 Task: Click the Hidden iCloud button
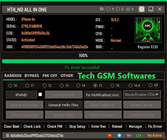point(142,115)
